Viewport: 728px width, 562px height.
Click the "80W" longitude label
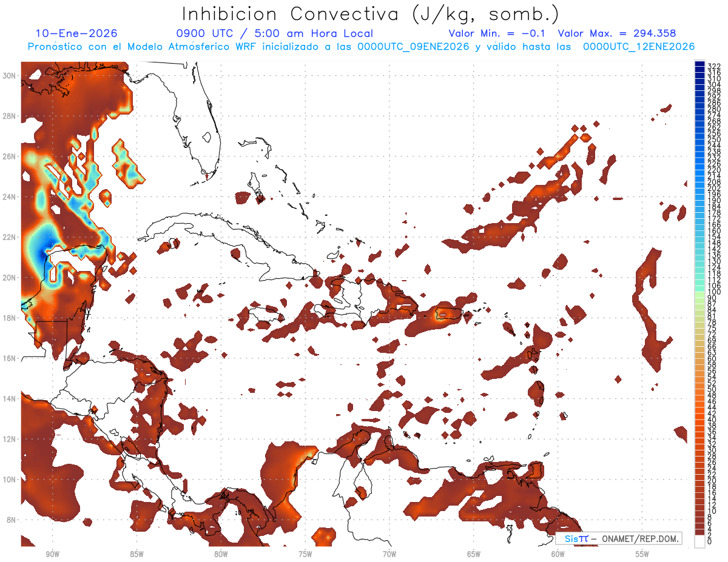[x=221, y=554]
